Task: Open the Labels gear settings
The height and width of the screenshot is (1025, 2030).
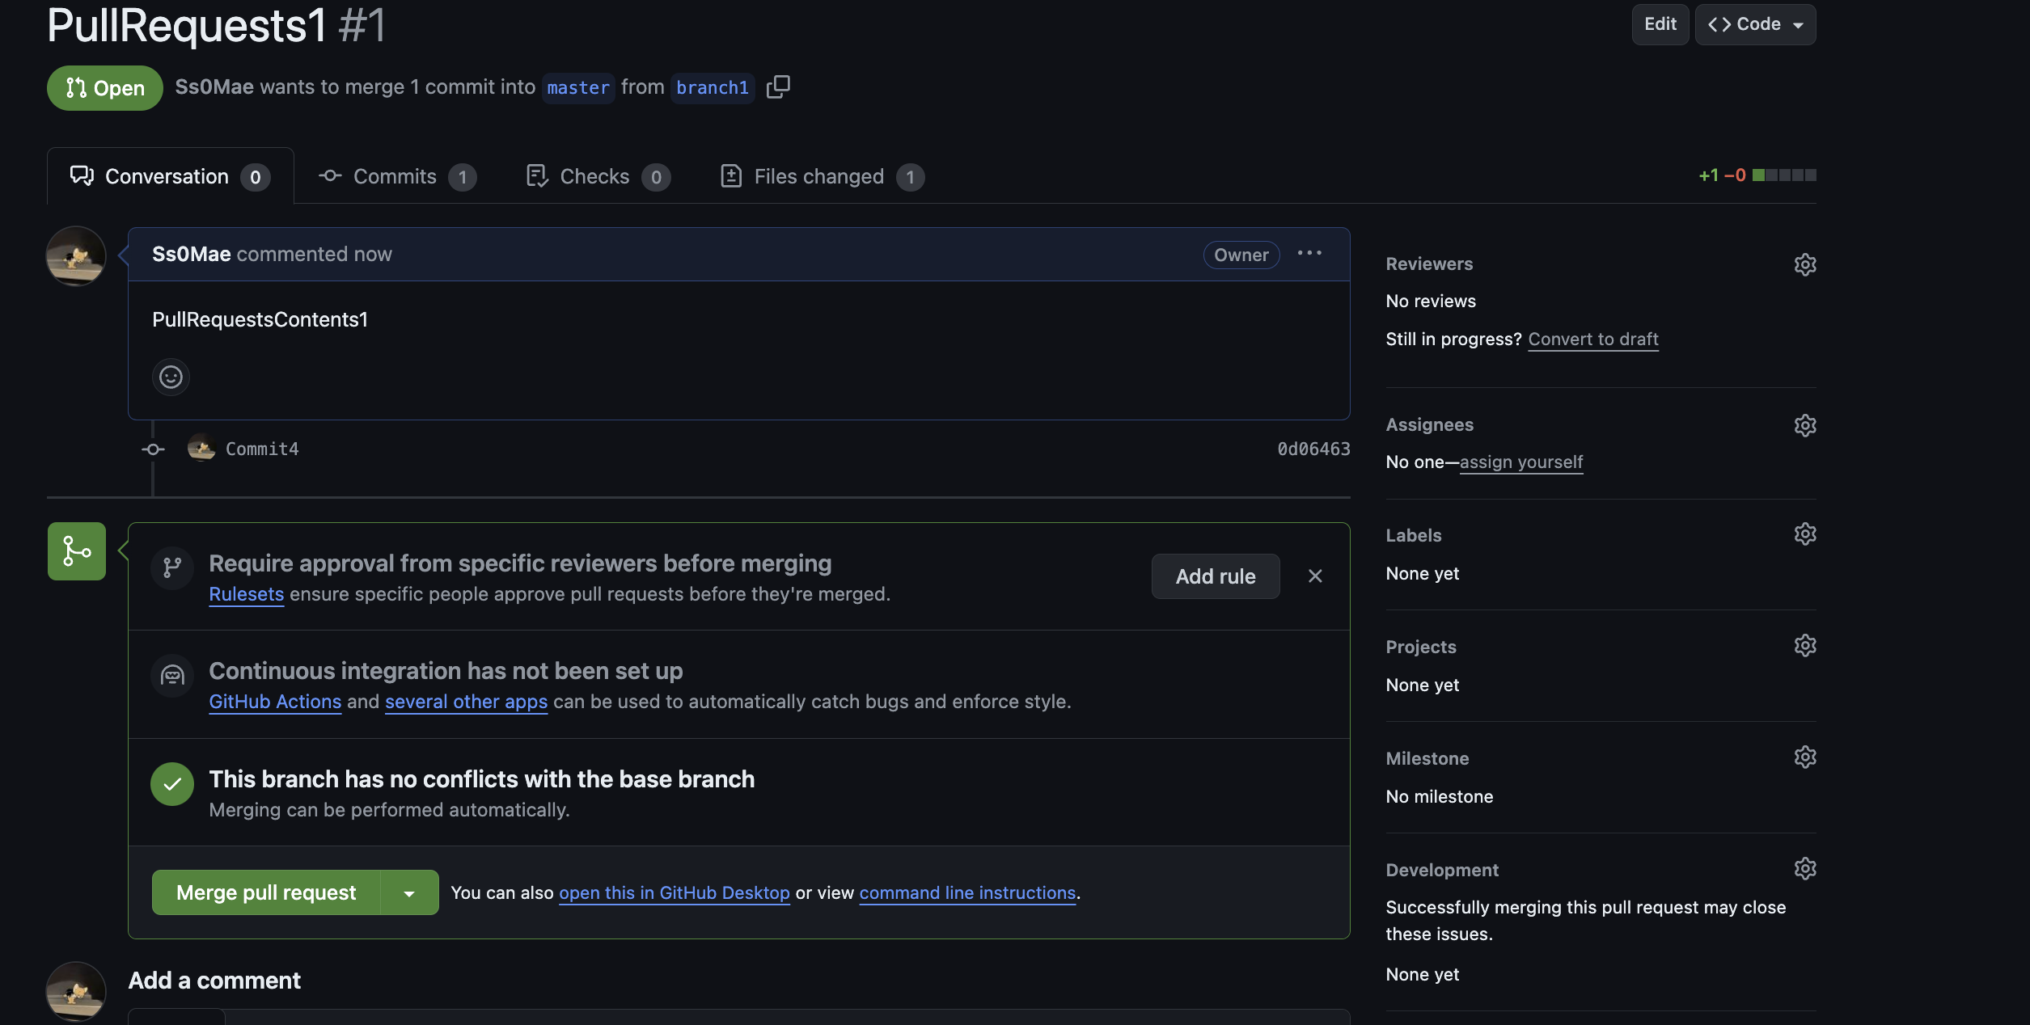Action: [1805, 534]
